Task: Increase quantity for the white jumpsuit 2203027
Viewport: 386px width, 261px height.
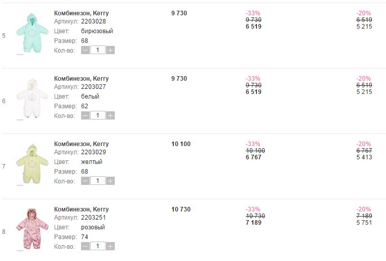Action: (110, 115)
